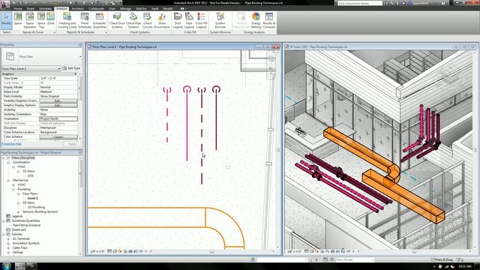The image size is (480, 270).
Task: Expand the Air Terminals family node
Action: (x=8, y=238)
